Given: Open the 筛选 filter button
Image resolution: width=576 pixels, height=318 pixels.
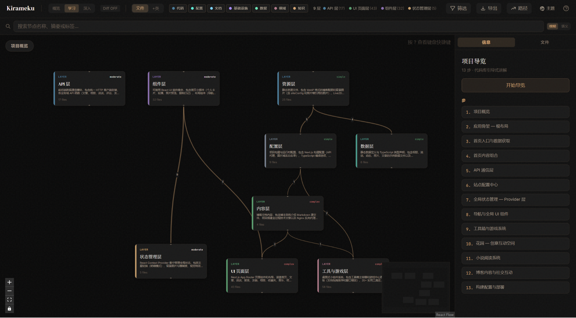Looking at the screenshot, I should 458,8.
